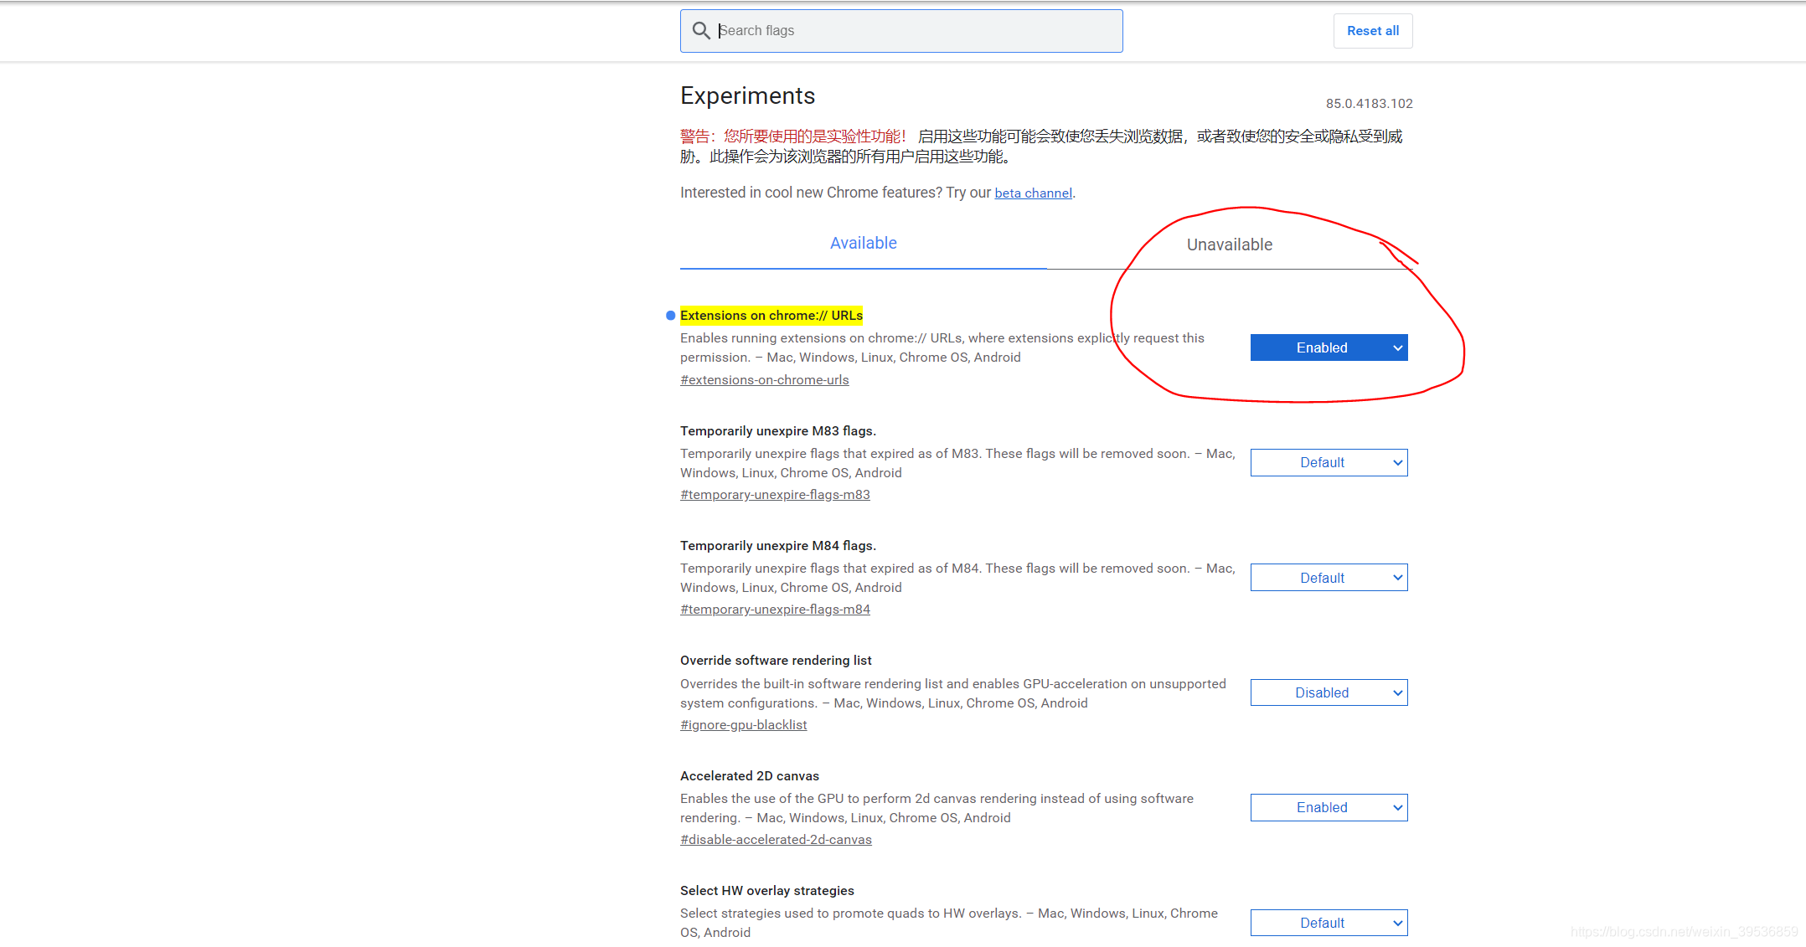Open Override software rendering list Disabled dropdown

[1329, 692]
